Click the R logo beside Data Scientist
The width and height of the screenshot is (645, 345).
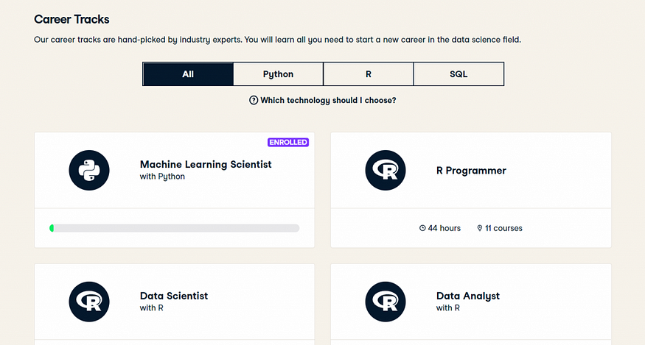pyautogui.click(x=89, y=302)
